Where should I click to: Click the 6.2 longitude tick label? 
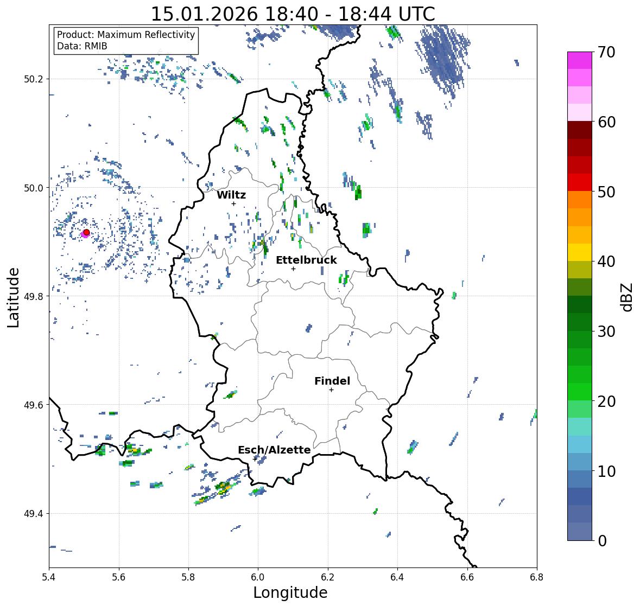(328, 577)
